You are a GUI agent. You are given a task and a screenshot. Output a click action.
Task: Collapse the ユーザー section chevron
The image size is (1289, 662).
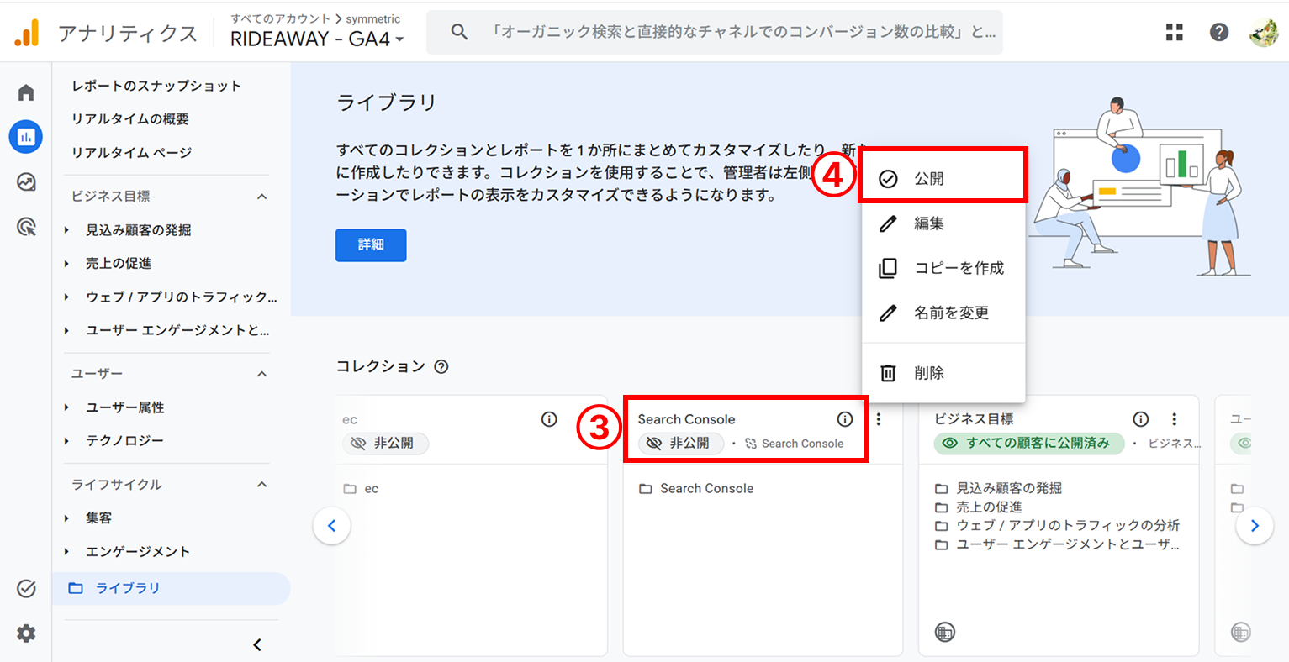point(262,374)
